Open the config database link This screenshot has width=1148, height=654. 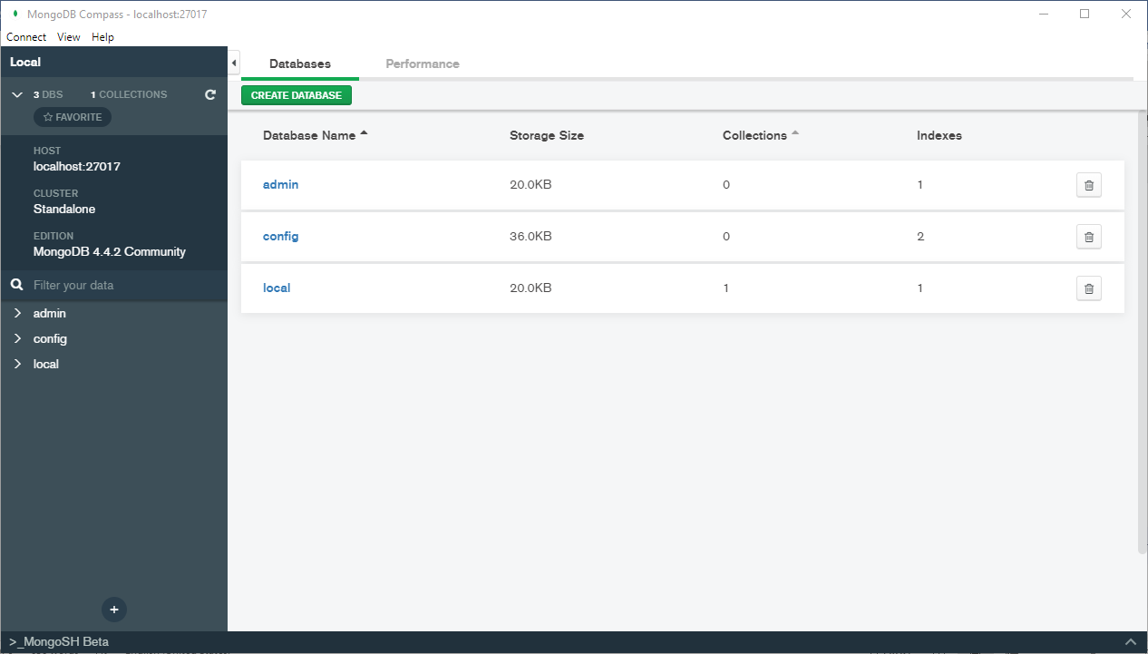click(x=280, y=236)
